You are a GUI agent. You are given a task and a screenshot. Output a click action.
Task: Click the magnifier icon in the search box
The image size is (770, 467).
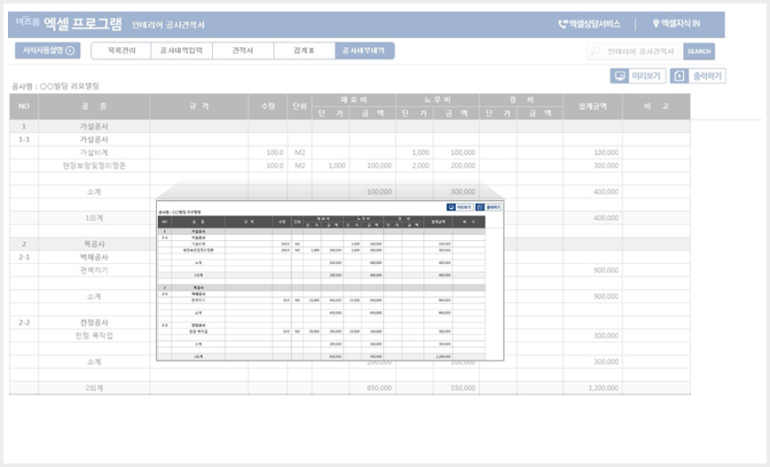(595, 51)
